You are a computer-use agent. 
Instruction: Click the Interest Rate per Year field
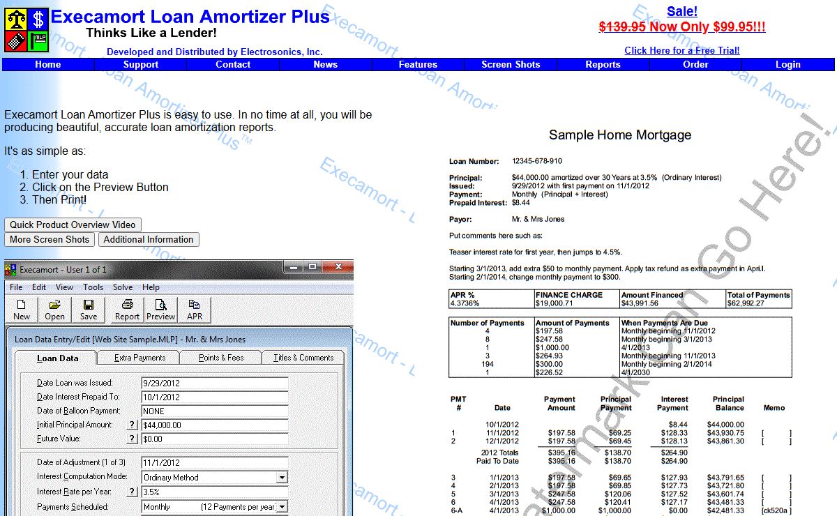pyautogui.click(x=214, y=492)
